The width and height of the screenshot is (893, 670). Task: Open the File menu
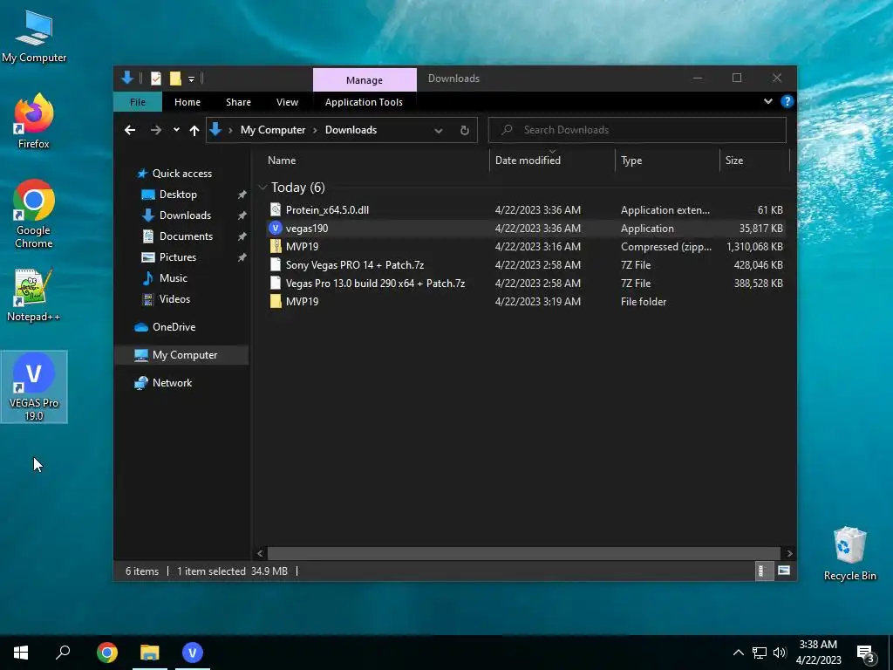138,102
